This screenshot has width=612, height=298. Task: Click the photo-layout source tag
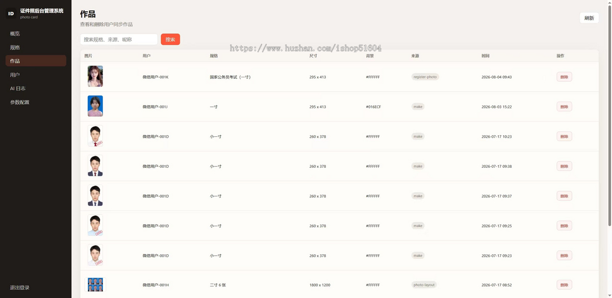(x=424, y=285)
